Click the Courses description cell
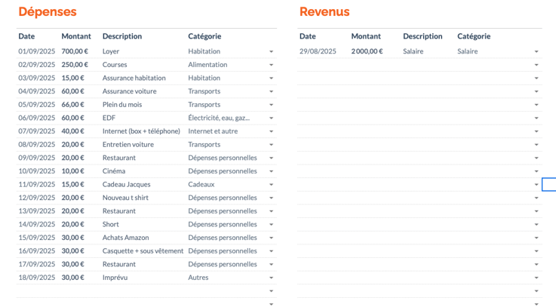Viewport: 556px width, 307px height. [x=115, y=65]
